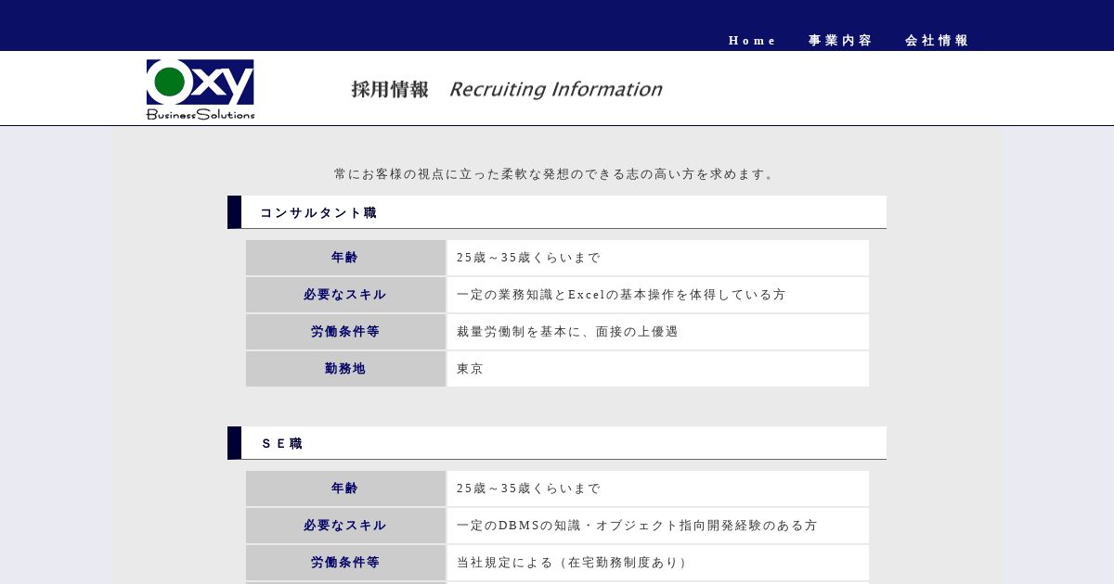Click 年齢 label in コンサルタント職 table
The height and width of the screenshot is (584, 1114).
point(345,258)
